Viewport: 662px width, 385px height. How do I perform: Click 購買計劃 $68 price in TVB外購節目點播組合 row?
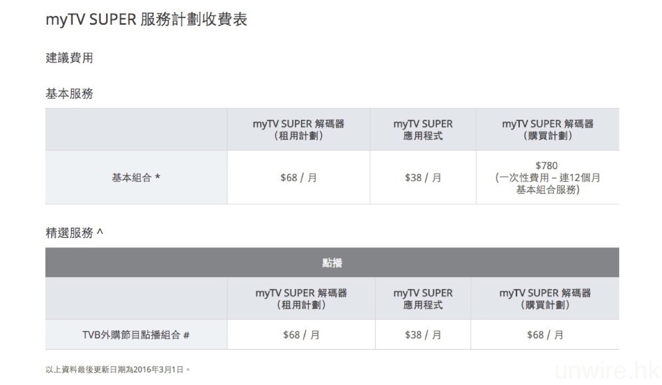[x=545, y=335]
